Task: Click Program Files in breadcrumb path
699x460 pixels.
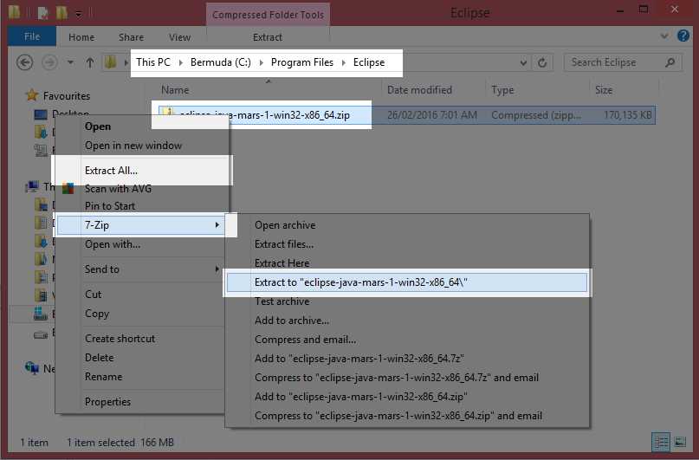Action: click(x=301, y=62)
